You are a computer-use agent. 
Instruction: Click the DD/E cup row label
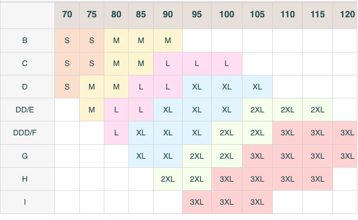tap(25, 110)
